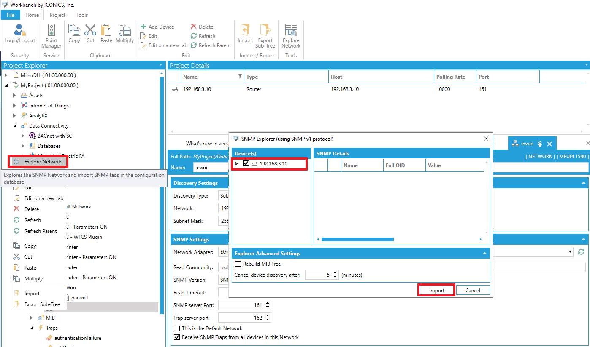
Task: Click Cancel button in SNMP Explorer
Action: click(473, 291)
